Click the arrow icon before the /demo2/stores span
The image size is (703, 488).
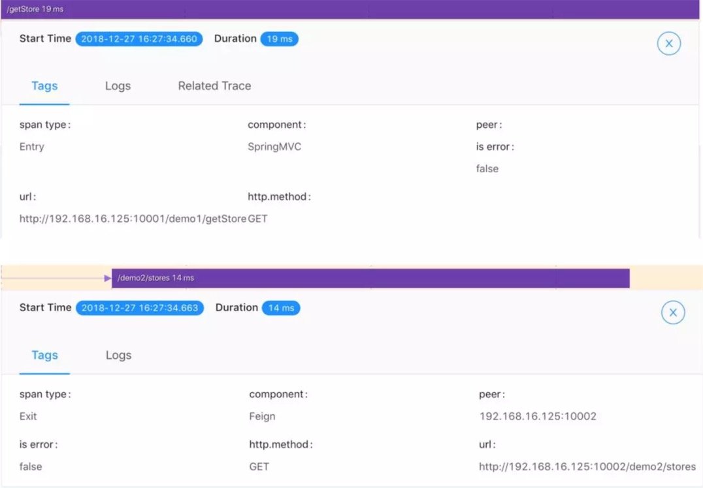tap(108, 278)
